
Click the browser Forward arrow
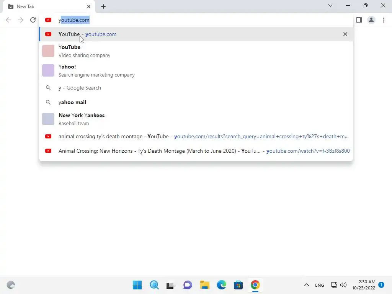point(21,20)
